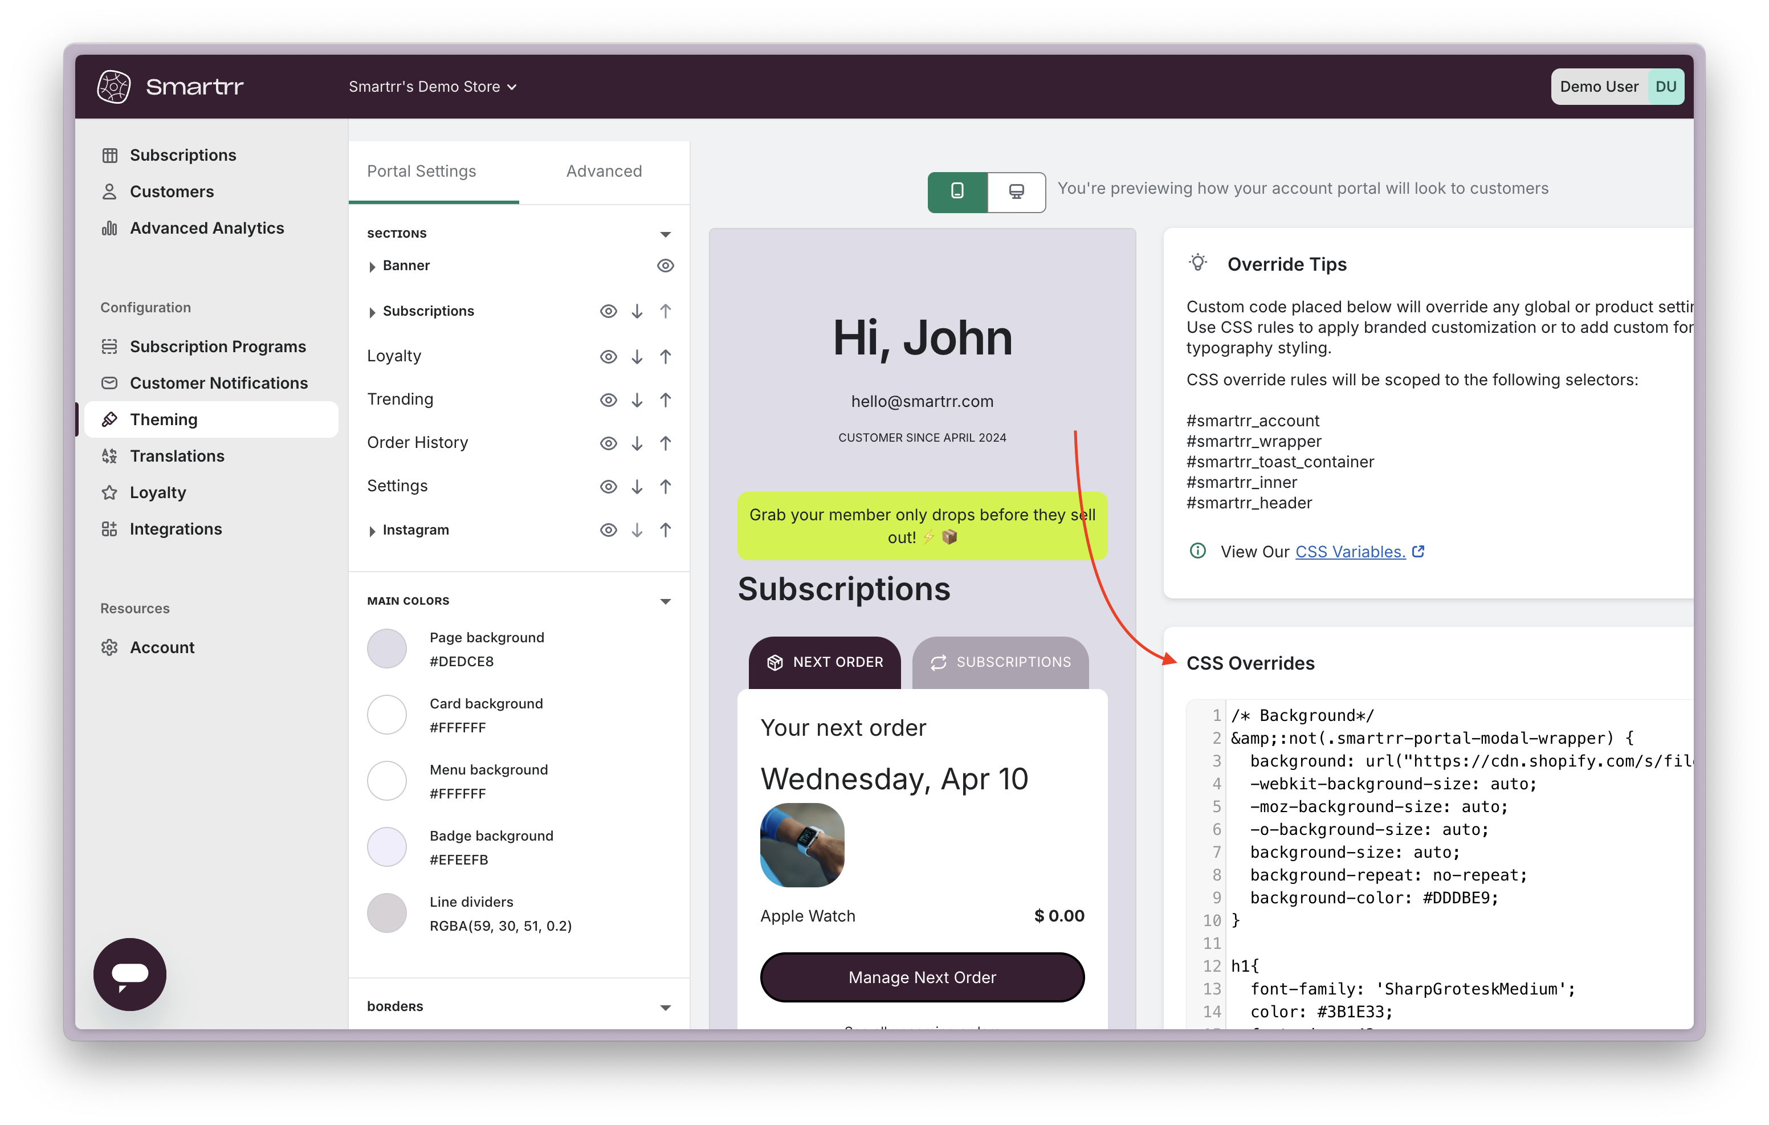Move Trending section down arrow

pyautogui.click(x=637, y=400)
